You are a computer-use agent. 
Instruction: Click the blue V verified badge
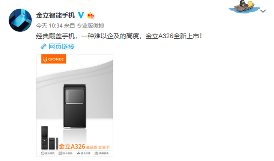(x=81, y=15)
